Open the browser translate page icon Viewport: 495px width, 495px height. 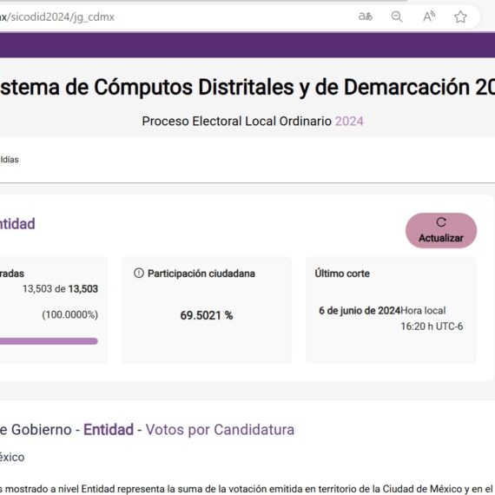pos(366,16)
